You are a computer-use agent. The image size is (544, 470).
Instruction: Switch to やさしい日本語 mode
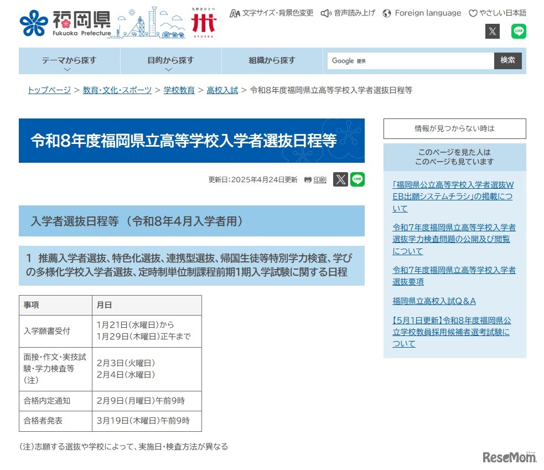click(497, 13)
